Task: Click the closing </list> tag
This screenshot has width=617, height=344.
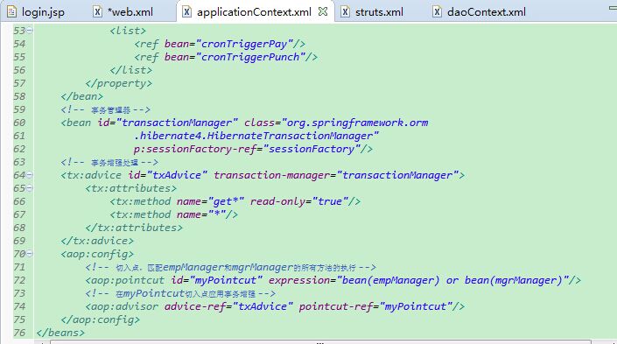Action: 130,70
